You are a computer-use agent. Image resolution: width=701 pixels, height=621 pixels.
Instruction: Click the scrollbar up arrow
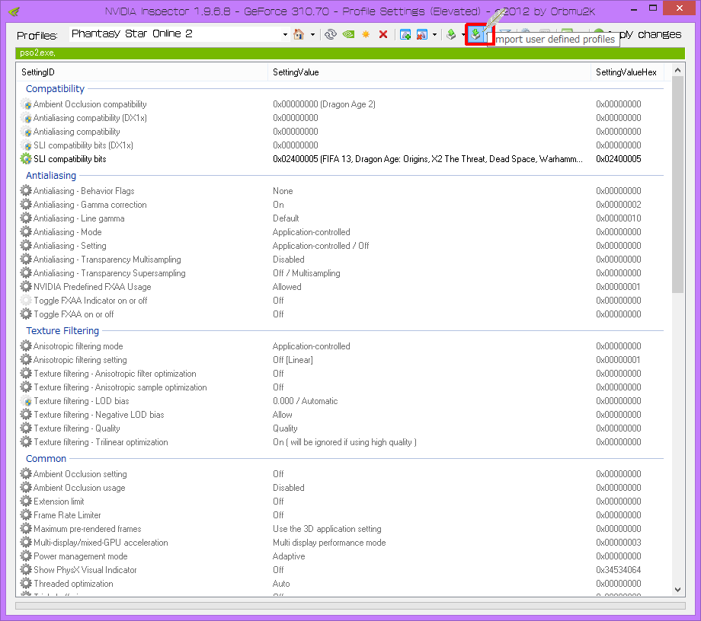tap(677, 70)
